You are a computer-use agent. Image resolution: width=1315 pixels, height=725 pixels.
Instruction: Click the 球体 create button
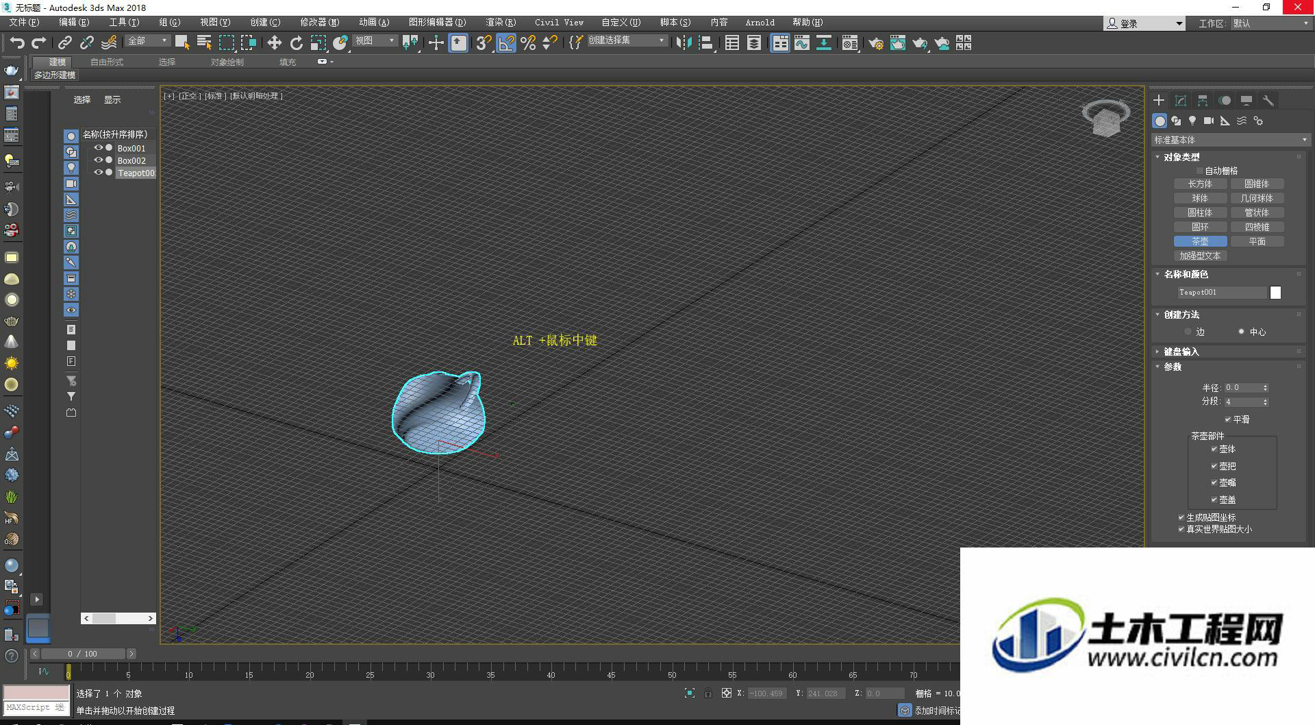point(1200,198)
